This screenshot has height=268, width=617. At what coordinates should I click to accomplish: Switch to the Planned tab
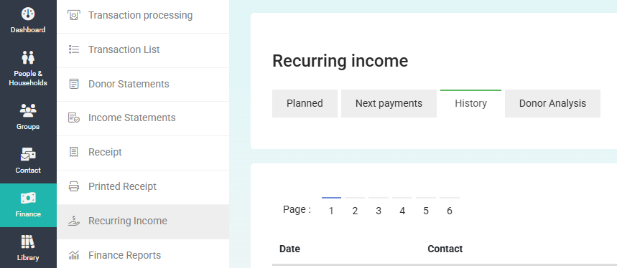[305, 103]
